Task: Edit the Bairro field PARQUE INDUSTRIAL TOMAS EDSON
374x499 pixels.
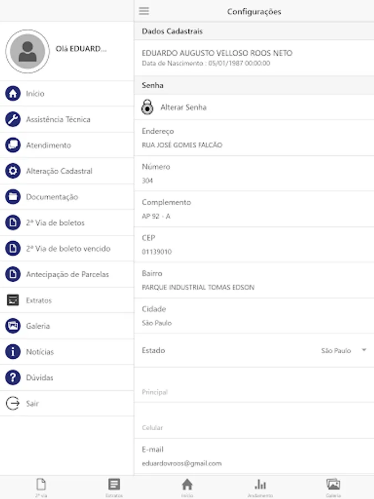Action: (x=254, y=281)
